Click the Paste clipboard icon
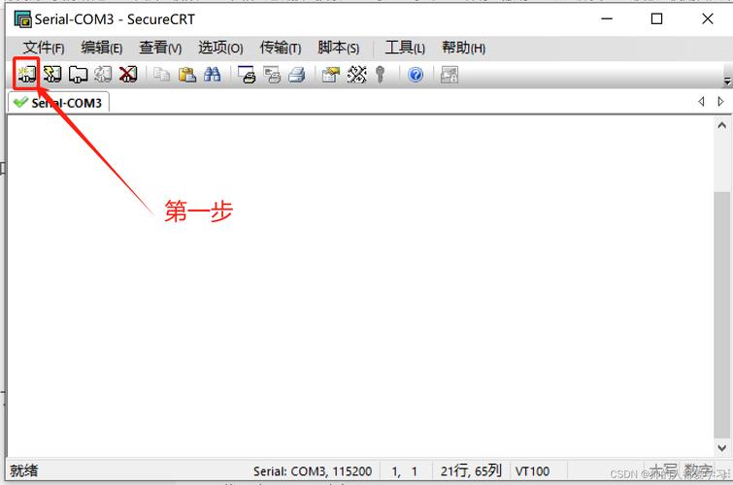 pos(187,75)
